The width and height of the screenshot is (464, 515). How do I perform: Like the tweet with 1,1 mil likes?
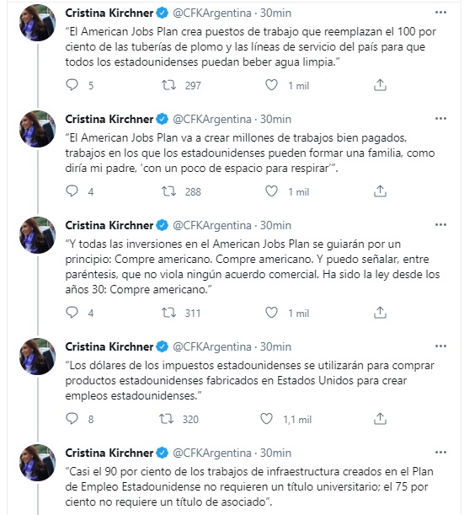pyautogui.click(x=266, y=419)
